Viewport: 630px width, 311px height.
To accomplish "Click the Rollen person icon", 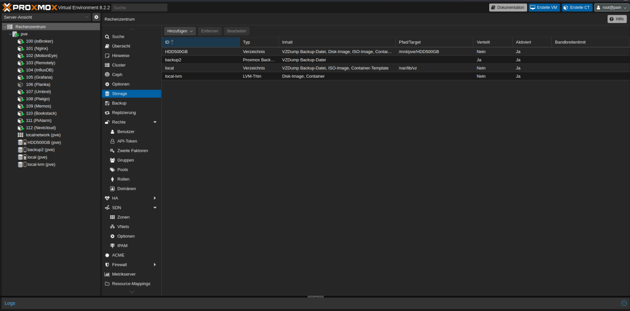I will click(113, 179).
